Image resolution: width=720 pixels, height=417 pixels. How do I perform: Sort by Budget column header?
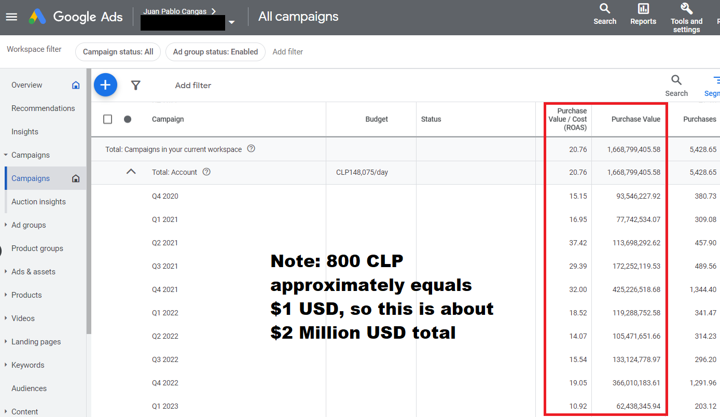pyautogui.click(x=377, y=119)
